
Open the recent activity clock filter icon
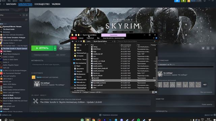point(24,15)
